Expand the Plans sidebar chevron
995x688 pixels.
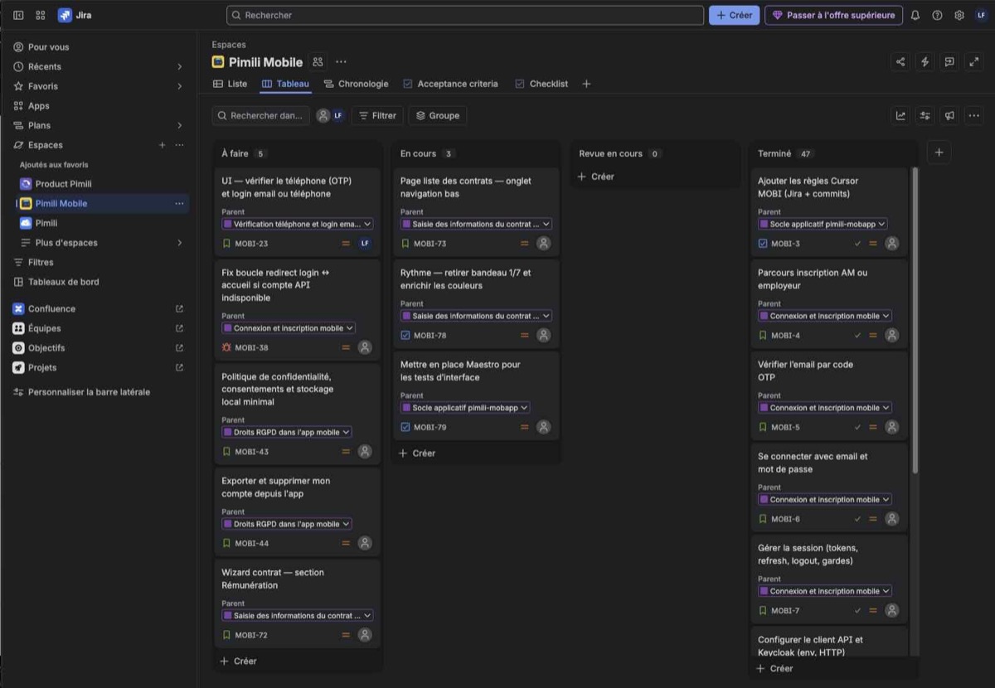pos(180,125)
